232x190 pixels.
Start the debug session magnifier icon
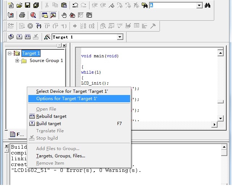click(33, 15)
